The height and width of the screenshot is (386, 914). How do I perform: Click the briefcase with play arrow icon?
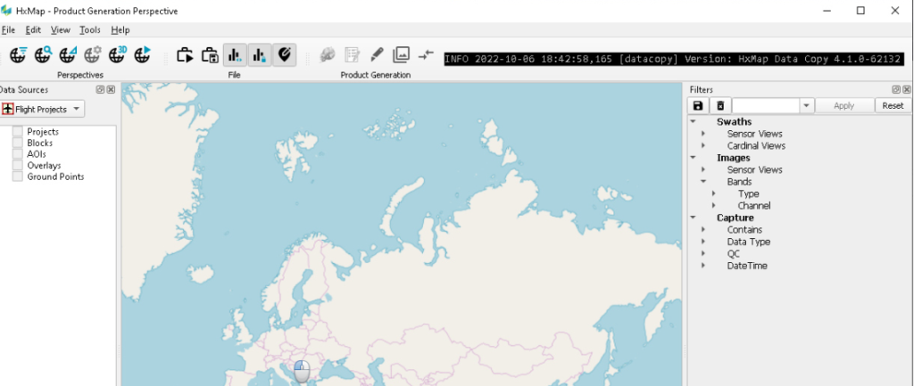point(185,55)
